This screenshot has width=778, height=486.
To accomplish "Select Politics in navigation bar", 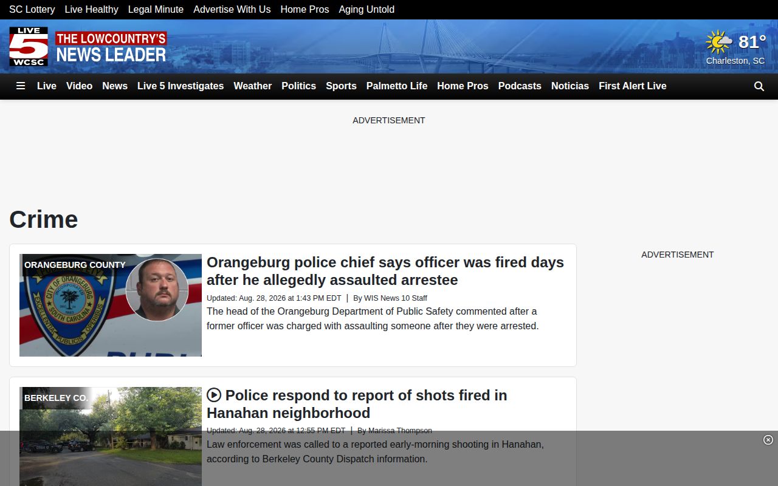I will coord(298,86).
